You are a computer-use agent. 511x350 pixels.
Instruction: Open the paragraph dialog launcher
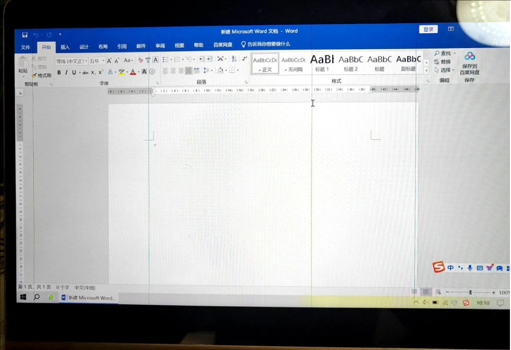click(x=246, y=82)
